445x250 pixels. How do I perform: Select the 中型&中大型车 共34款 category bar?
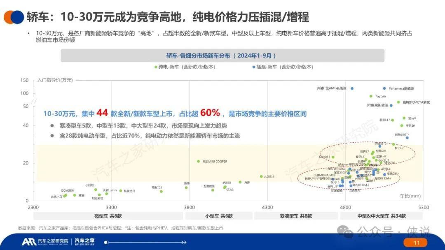(x=382, y=216)
